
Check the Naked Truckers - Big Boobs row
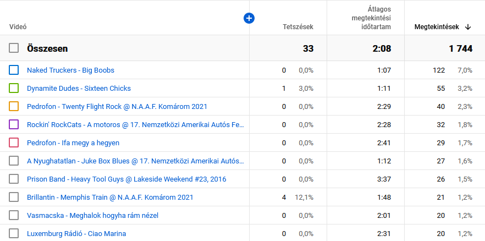[x=14, y=70]
